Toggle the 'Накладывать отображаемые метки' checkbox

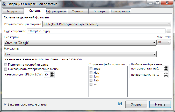pos(6,69)
